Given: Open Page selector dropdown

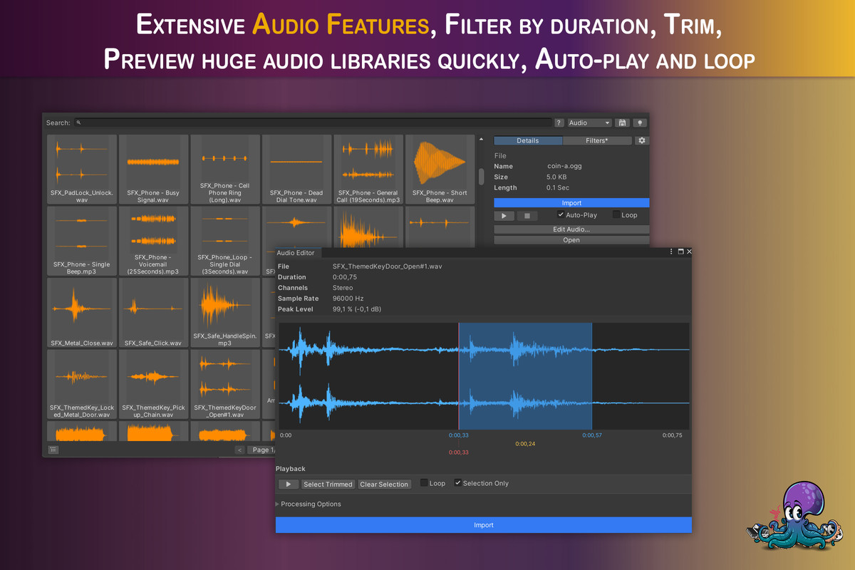Looking at the screenshot, I should click(261, 450).
